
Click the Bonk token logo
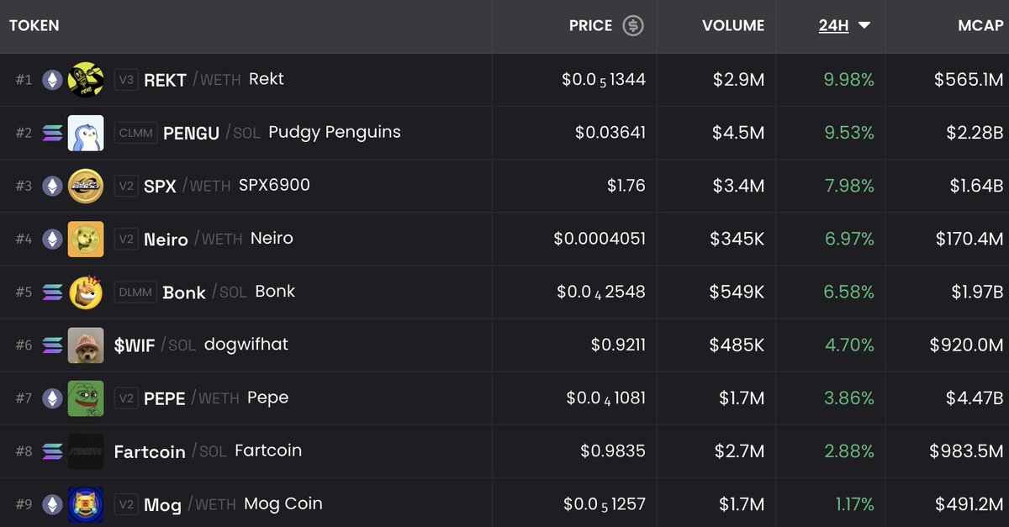[85, 292]
